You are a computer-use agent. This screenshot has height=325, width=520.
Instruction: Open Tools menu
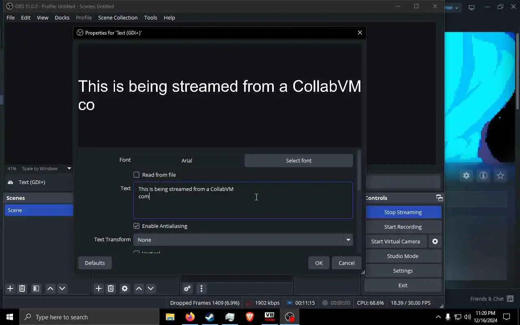tap(151, 17)
